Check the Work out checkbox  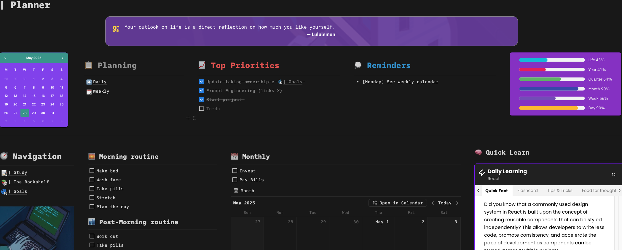(x=92, y=236)
